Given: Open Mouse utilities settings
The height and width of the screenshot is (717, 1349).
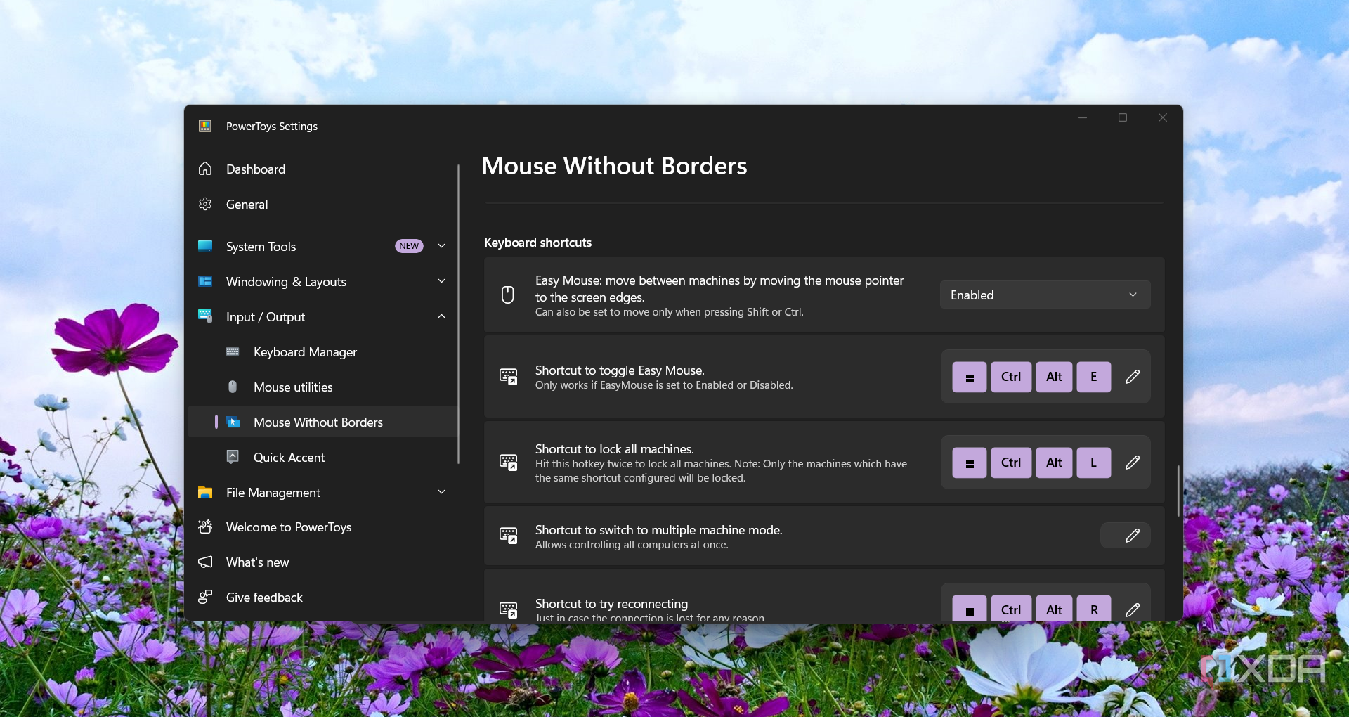Looking at the screenshot, I should (322, 387).
